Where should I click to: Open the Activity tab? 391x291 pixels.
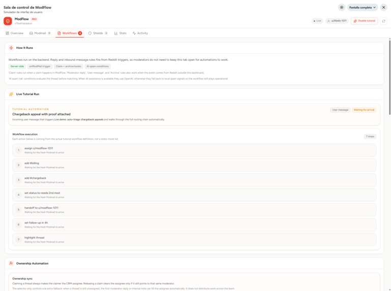pos(140,33)
